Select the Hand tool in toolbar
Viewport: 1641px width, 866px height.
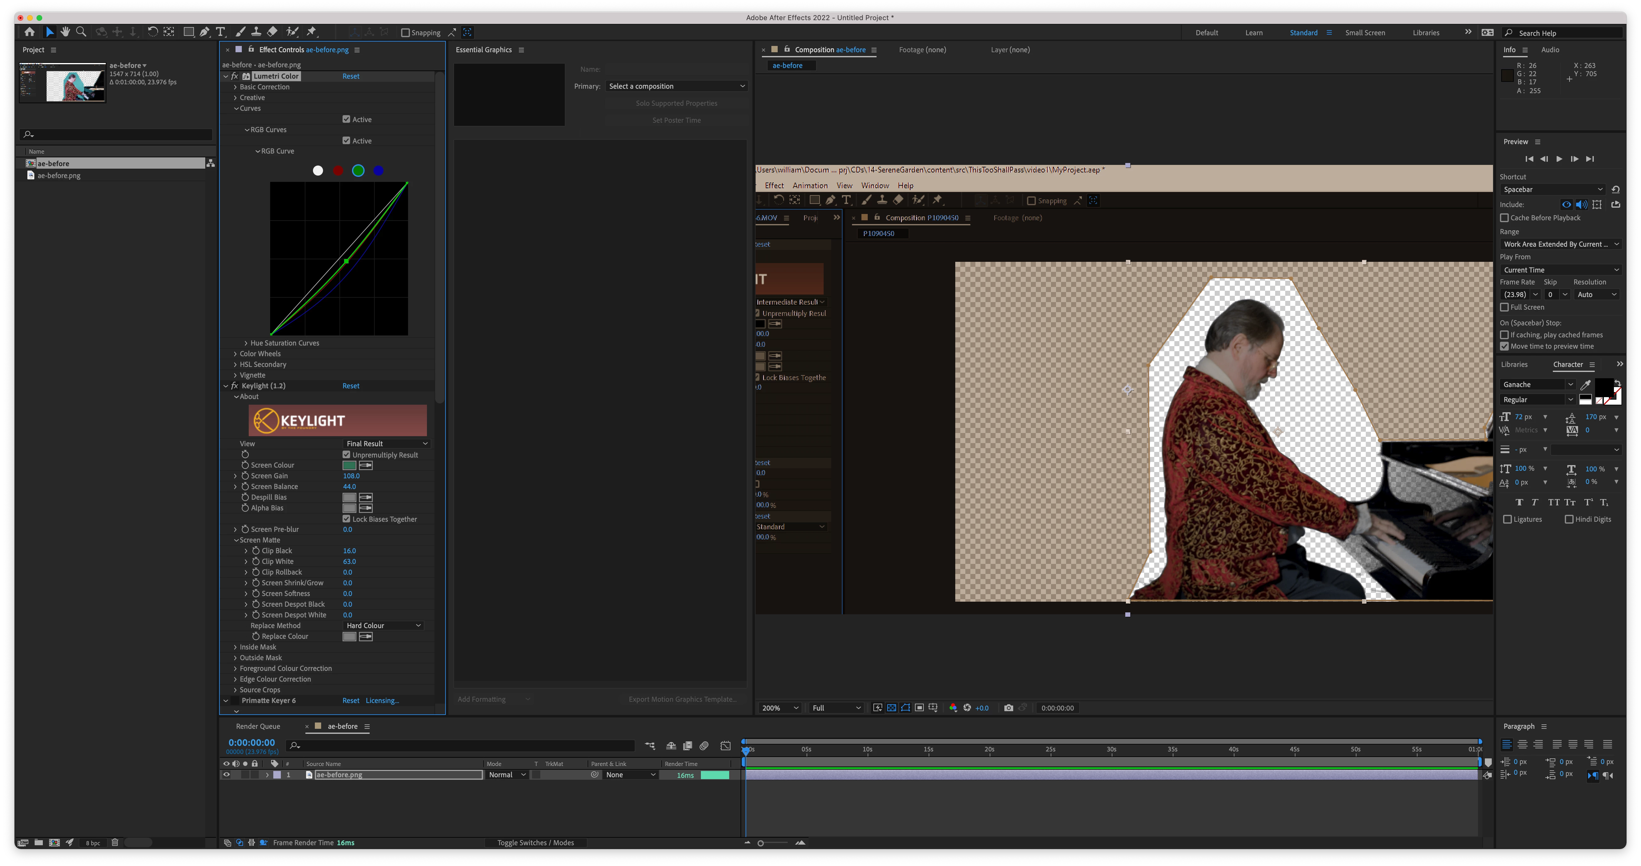[65, 32]
